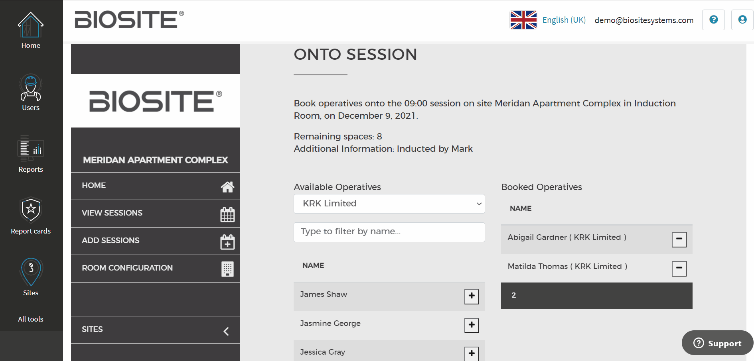Remove Matilda Thomas from booked operatives
The height and width of the screenshot is (361, 754).
click(x=679, y=269)
